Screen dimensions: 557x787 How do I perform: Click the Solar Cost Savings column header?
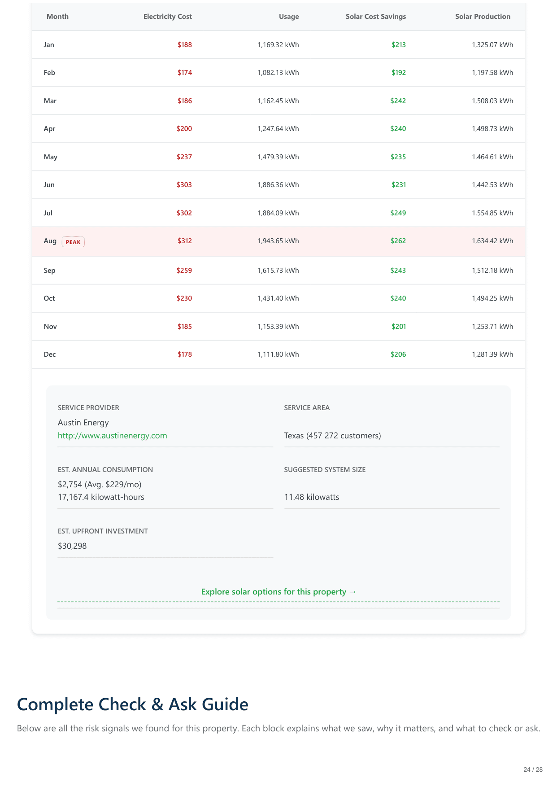[375, 17]
